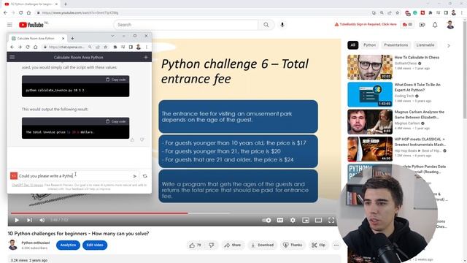Screen dimensions: 467x263
Task: Click the ChatGPT message input box
Action: pyautogui.click(x=74, y=176)
